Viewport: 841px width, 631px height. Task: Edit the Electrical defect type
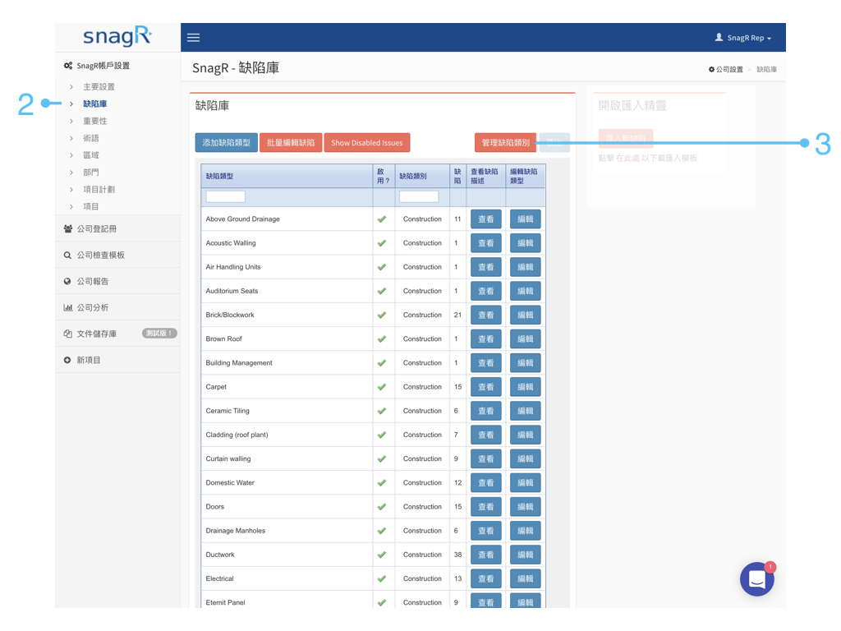pyautogui.click(x=525, y=578)
